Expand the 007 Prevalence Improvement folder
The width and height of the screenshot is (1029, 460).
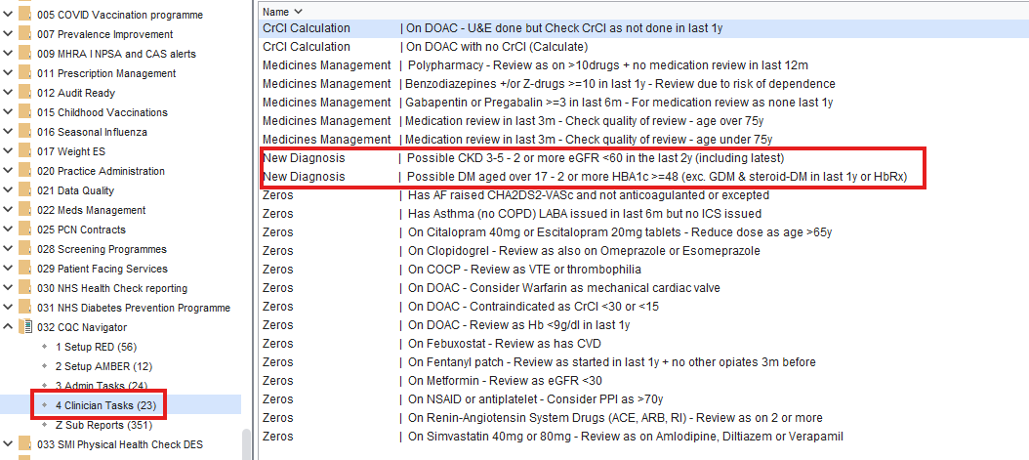coord(8,34)
